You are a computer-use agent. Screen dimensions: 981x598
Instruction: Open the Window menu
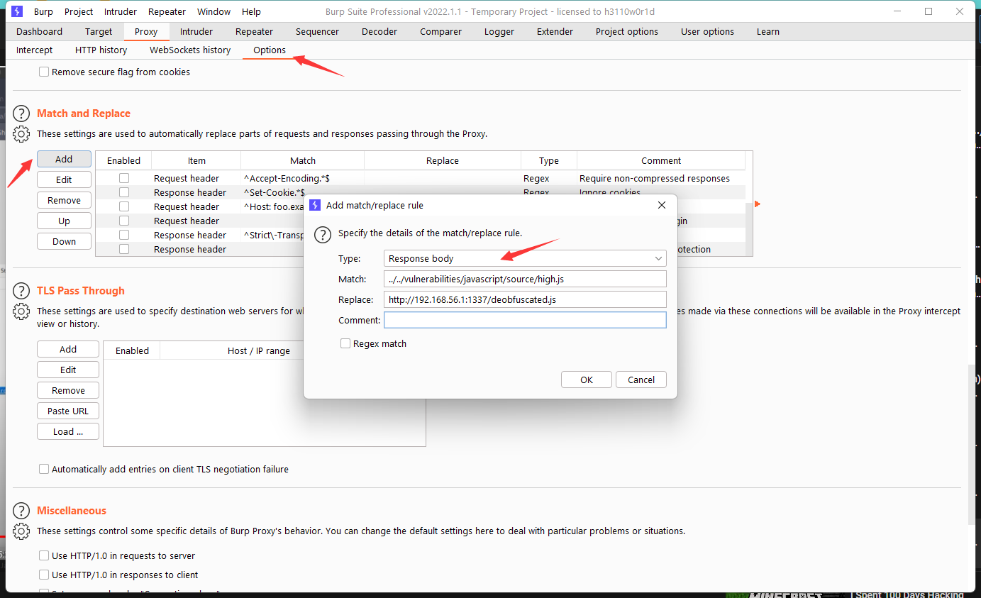tap(214, 11)
